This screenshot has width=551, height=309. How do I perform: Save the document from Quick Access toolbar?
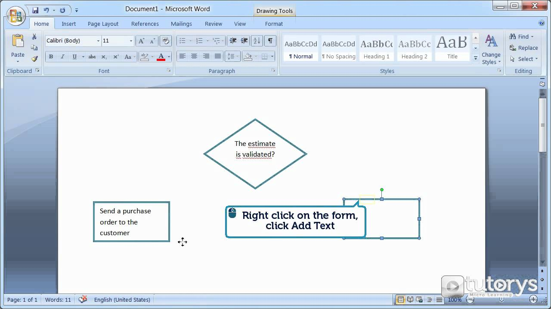(35, 10)
